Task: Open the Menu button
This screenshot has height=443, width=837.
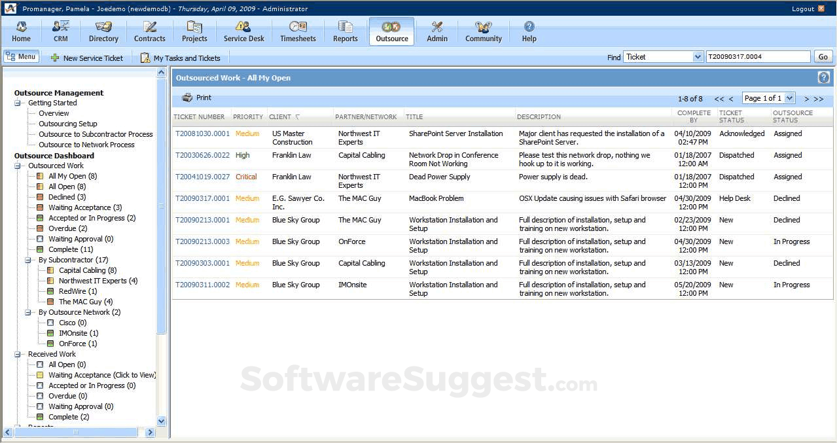Action: coord(21,56)
